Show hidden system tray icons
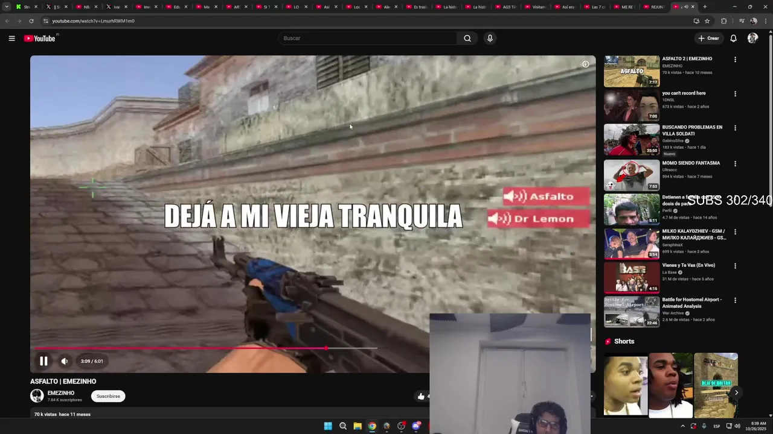 [x=683, y=426]
